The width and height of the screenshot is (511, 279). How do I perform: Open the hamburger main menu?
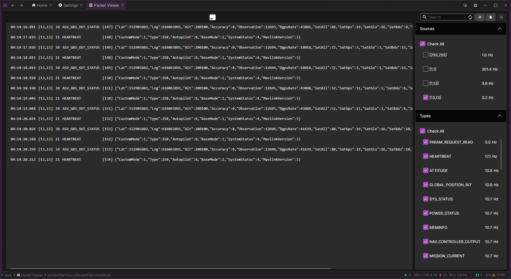[5, 5]
